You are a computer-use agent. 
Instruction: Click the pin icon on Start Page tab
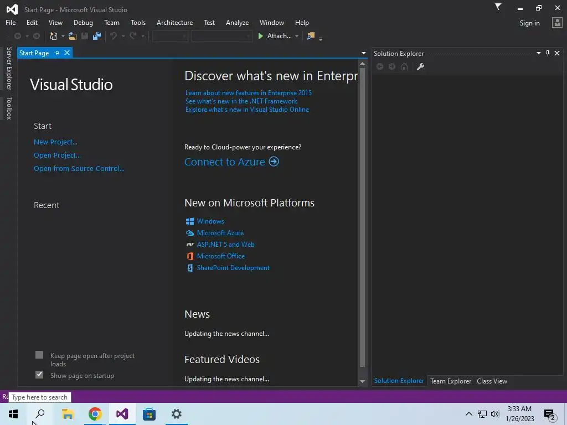(57, 53)
